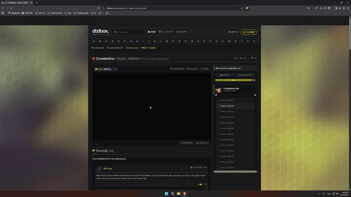Image resolution: width=351 pixels, height=197 pixels.
Task: Open Game Launcher bookmark folder
Action: (55, 13)
